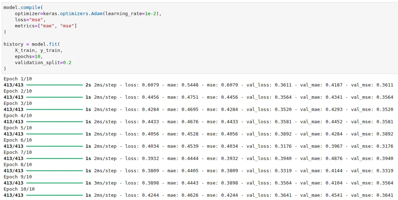Click the 'validation_split=0.2' code line

coord(43,62)
